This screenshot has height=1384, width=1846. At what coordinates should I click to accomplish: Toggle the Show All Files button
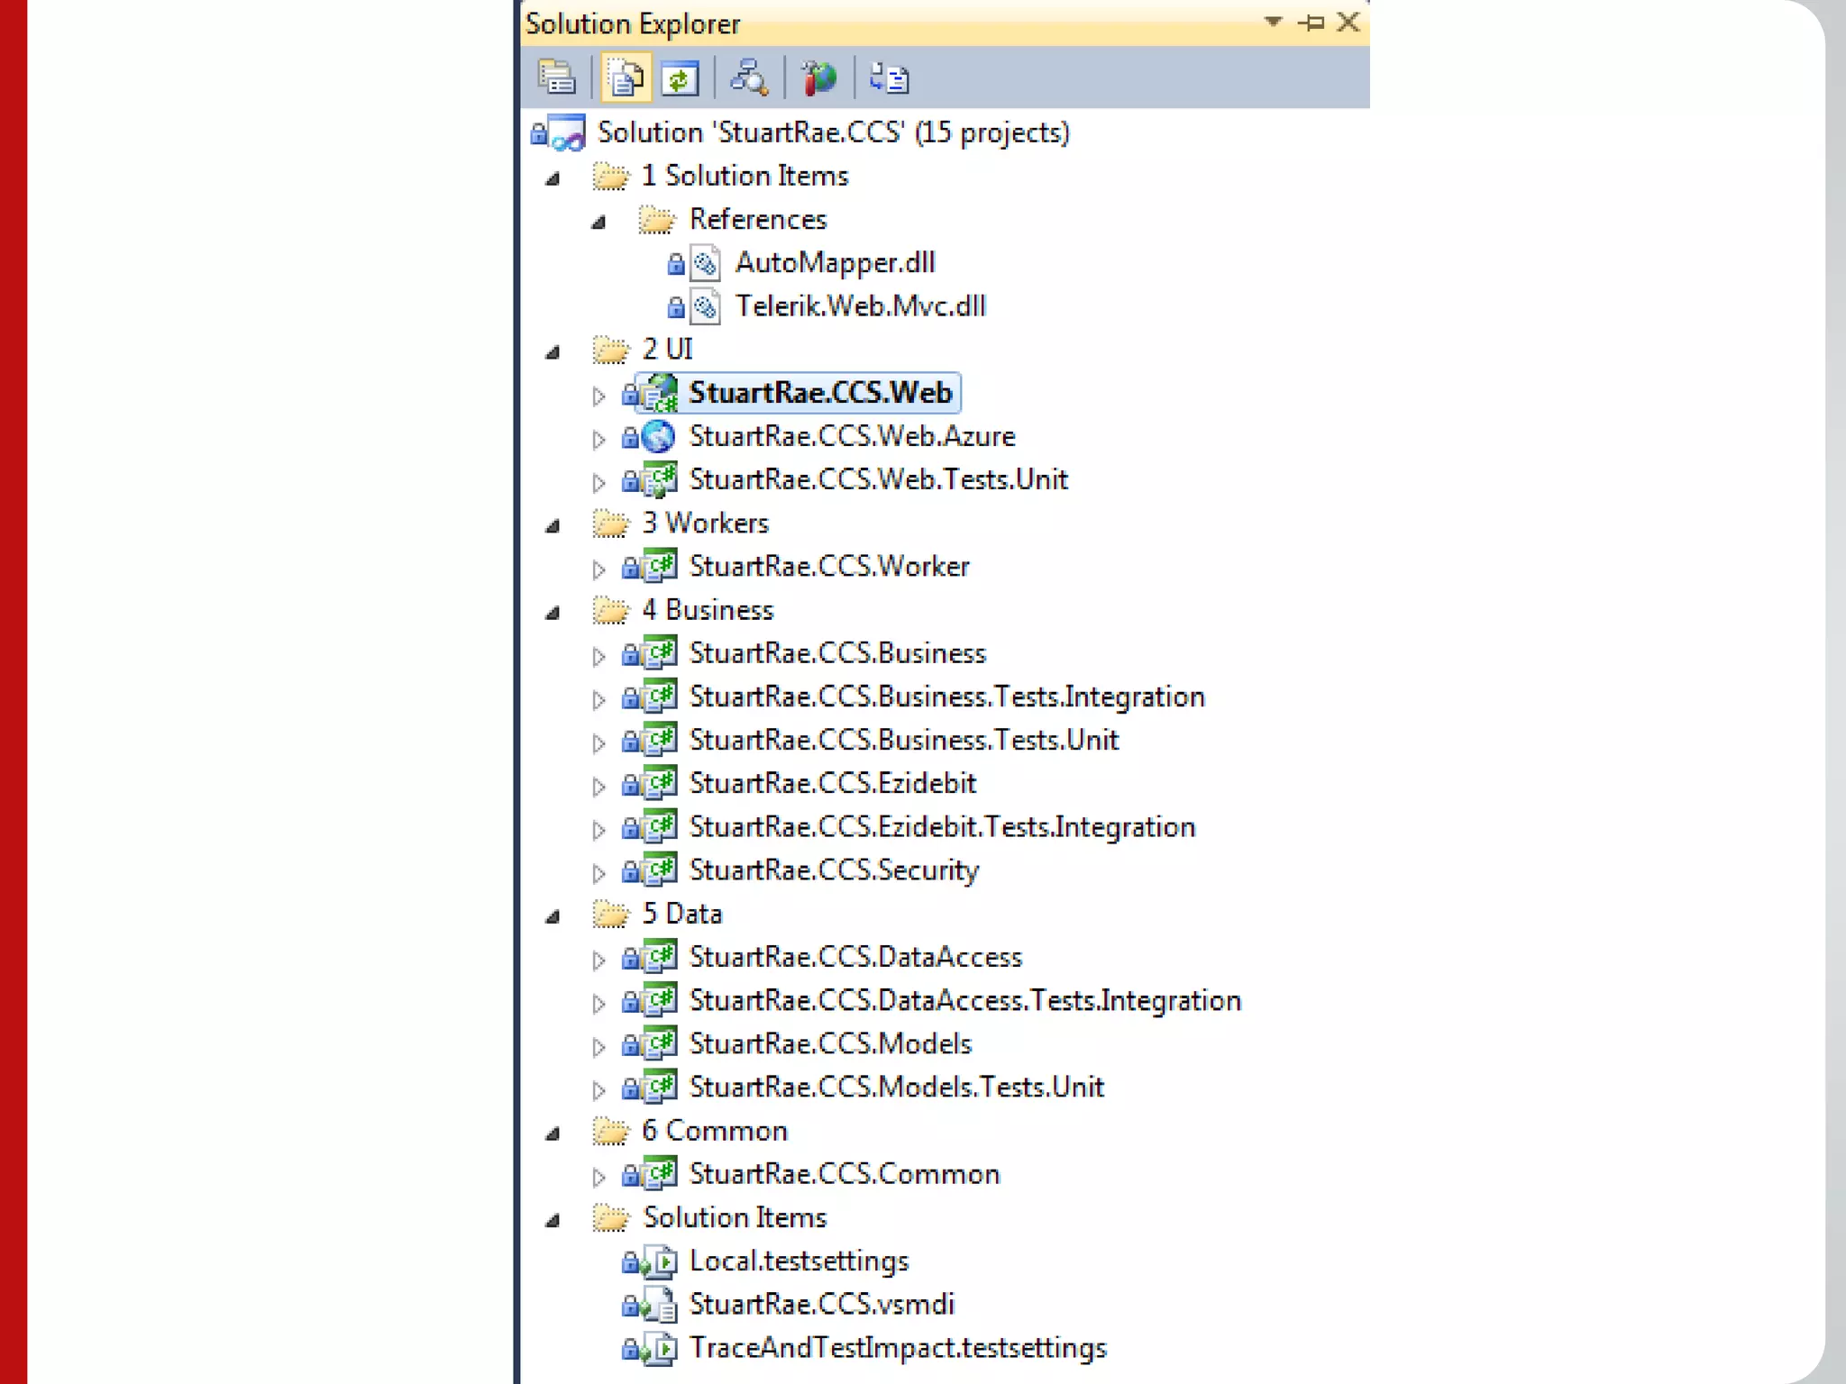pyautogui.click(x=626, y=78)
